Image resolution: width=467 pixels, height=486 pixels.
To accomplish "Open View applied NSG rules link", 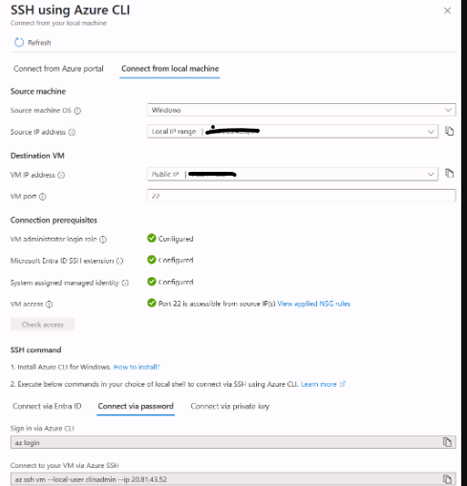I will tap(313, 304).
